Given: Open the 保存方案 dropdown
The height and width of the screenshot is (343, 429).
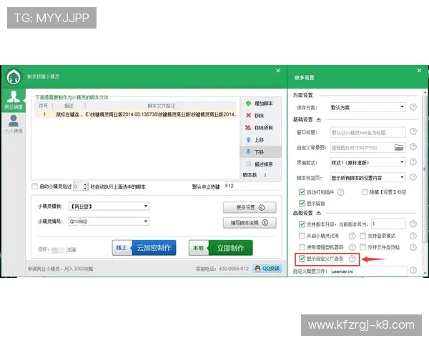Looking at the screenshot, I should click(x=368, y=107).
